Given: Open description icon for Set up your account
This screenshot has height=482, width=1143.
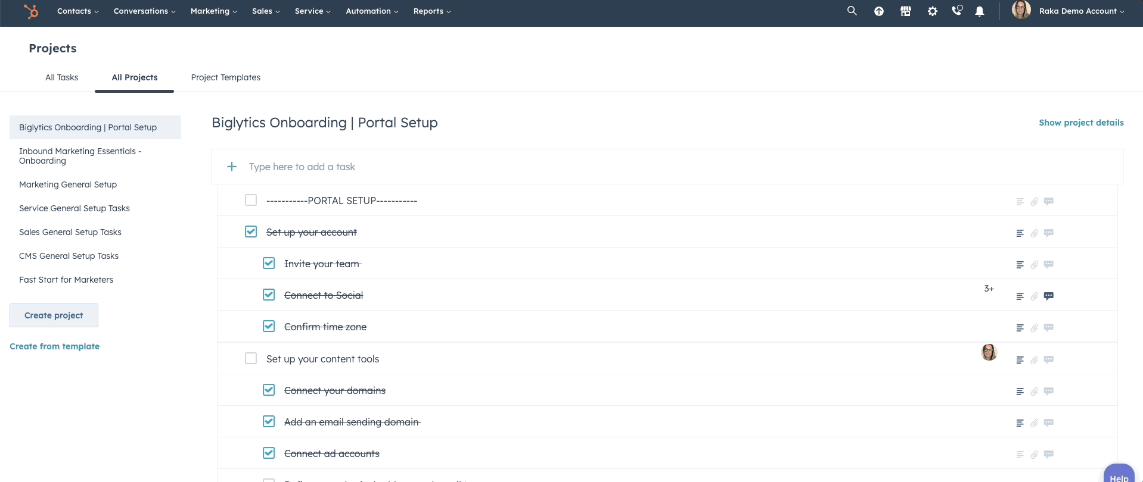Looking at the screenshot, I should (1020, 233).
